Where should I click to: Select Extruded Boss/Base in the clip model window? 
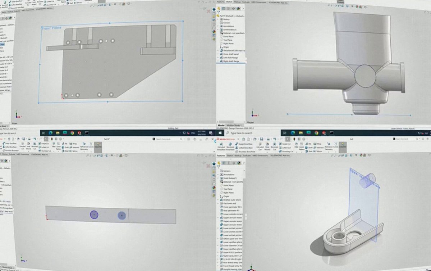click(x=221, y=146)
